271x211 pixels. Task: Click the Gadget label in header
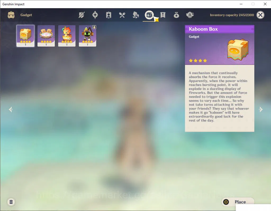click(26, 15)
